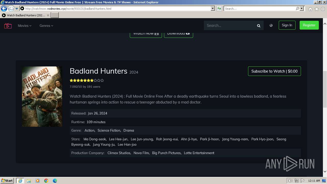Click the IE search magnifier icon
Viewport: 327px width, 184px height.
tap(297, 8)
